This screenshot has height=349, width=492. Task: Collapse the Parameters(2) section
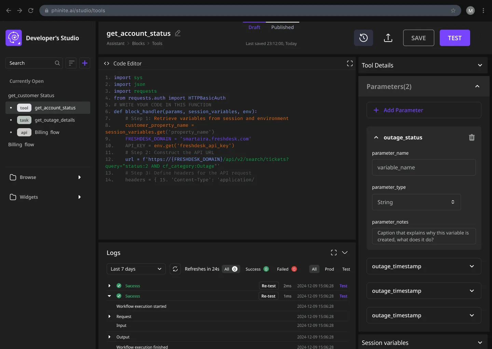click(477, 87)
